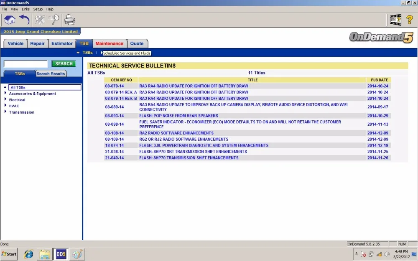Image resolution: width=418 pixels, height=261 pixels.
Task: Click the taskbar clock 4:48 PM
Action: tap(401, 251)
